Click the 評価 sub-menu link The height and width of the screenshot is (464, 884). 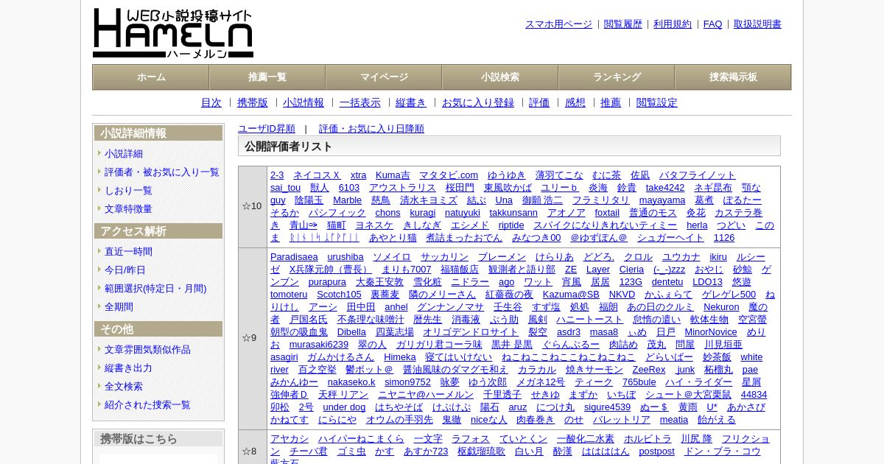[539, 103]
